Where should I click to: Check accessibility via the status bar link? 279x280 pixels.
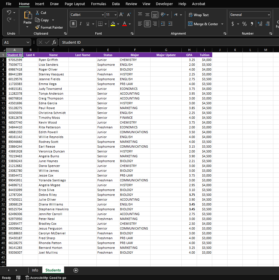coord(46,277)
